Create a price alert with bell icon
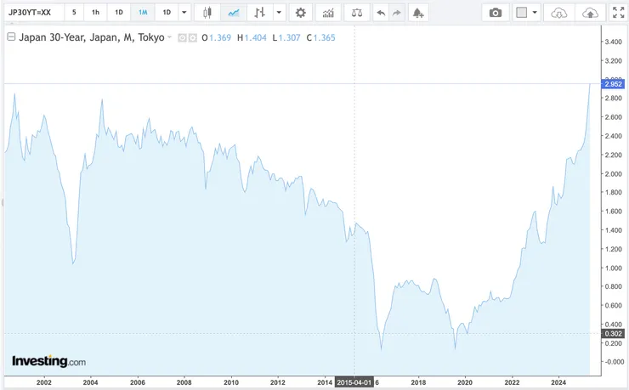 click(418, 13)
